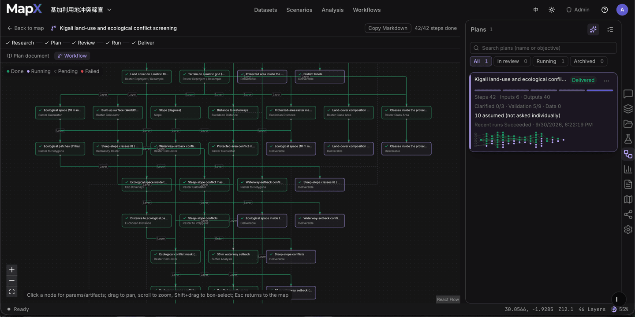
Task: Click the Admin shield badge
Action: 578,10
